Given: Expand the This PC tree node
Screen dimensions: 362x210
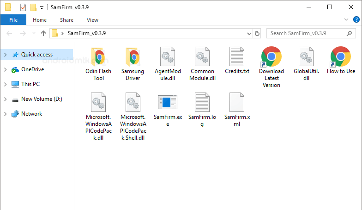Looking at the screenshot, I should tap(5, 84).
